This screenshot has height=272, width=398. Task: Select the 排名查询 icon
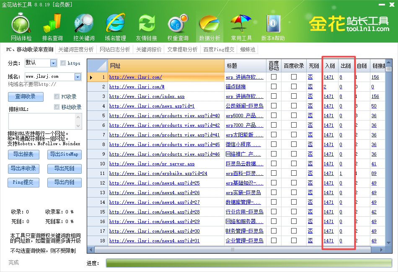[52, 25]
